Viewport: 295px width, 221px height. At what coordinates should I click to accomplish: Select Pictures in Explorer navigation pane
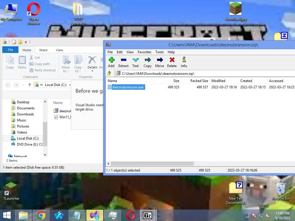[x=20, y=126]
